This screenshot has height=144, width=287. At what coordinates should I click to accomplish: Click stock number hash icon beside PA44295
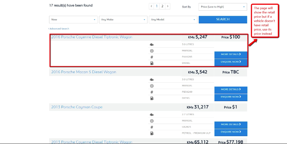[152, 57]
